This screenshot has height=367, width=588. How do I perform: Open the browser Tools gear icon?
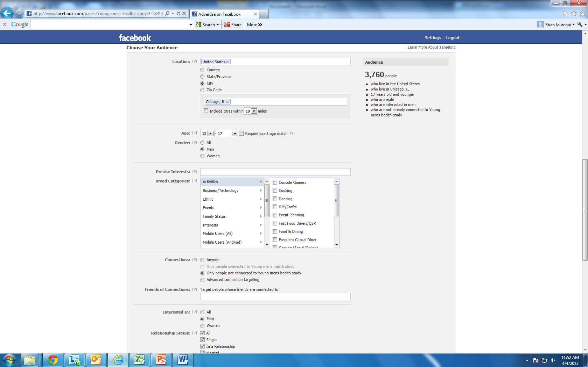pyautogui.click(x=582, y=14)
